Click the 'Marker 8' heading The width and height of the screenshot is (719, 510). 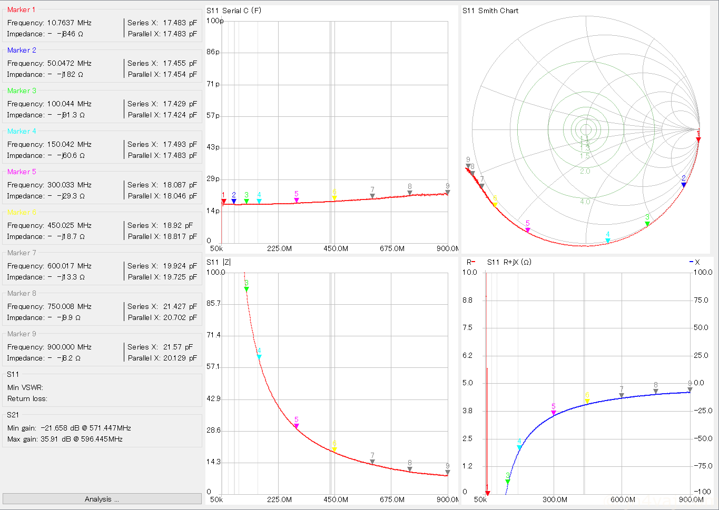(22, 293)
